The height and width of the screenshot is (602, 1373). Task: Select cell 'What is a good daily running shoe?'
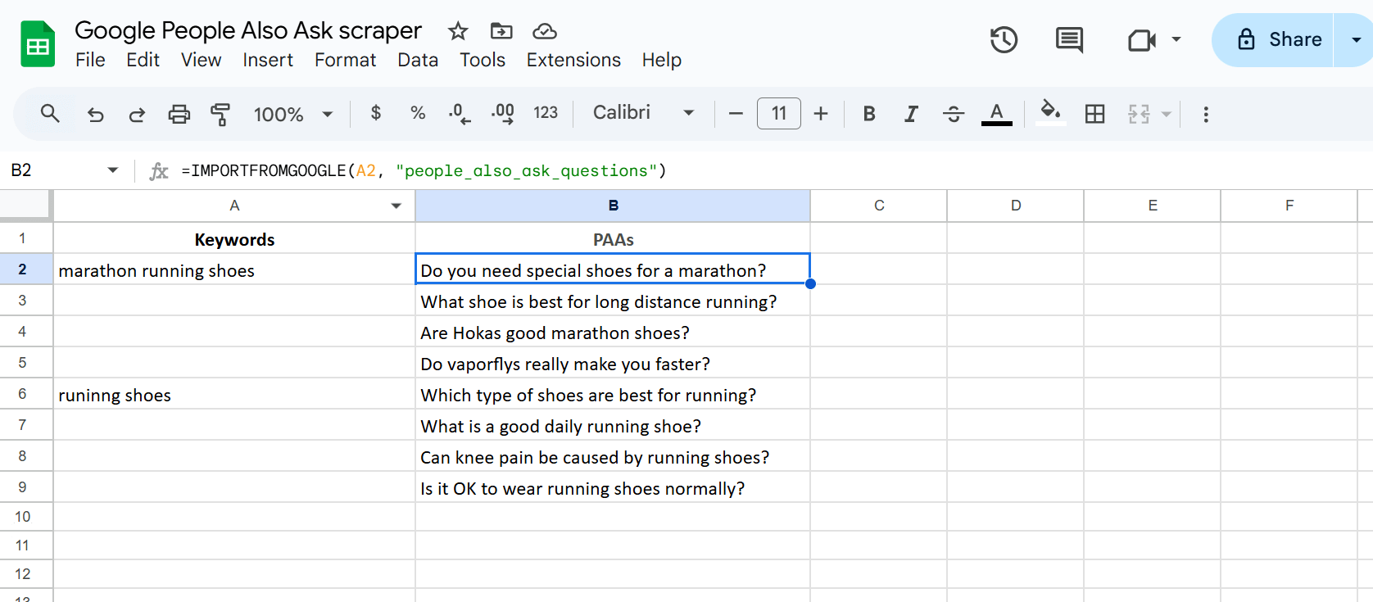click(x=613, y=425)
